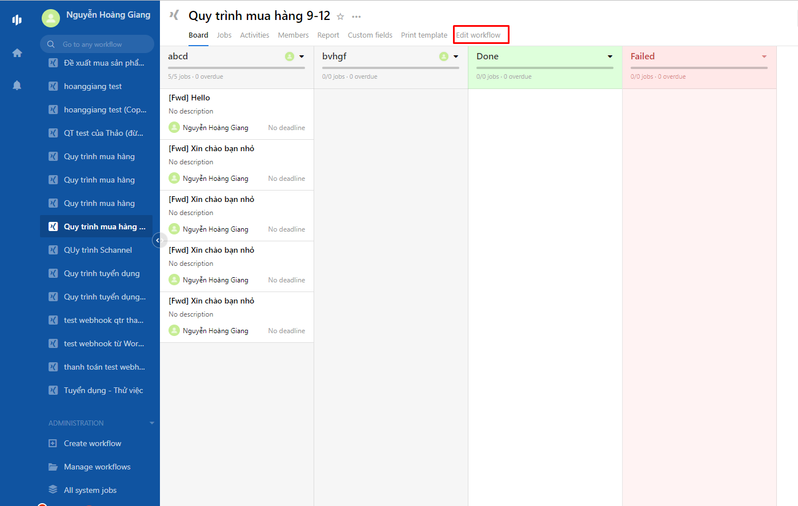Open the app logo icon in top-left corner
The width and height of the screenshot is (798, 506).
point(17,19)
